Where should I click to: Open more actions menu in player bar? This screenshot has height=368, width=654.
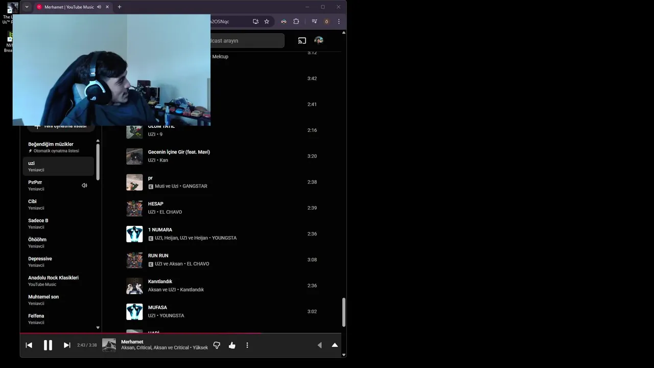coord(247,345)
